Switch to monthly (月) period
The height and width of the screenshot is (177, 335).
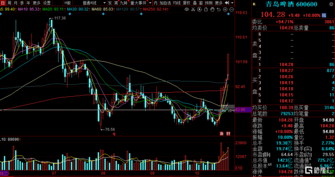(x=16, y=3)
